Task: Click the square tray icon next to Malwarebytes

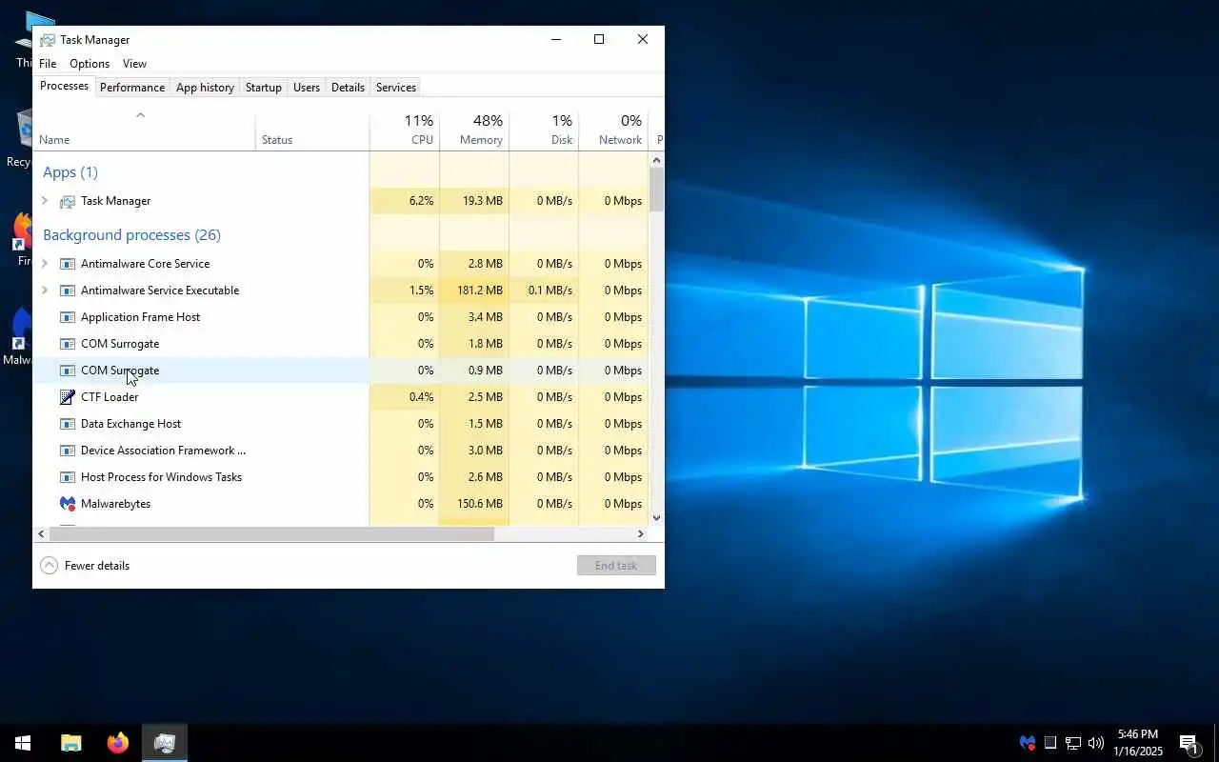Action: 1050,743
